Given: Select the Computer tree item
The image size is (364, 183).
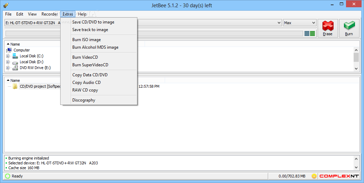Looking at the screenshot, I should click(x=21, y=50).
